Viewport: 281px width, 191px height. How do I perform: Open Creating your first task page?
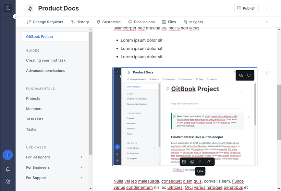(46, 60)
